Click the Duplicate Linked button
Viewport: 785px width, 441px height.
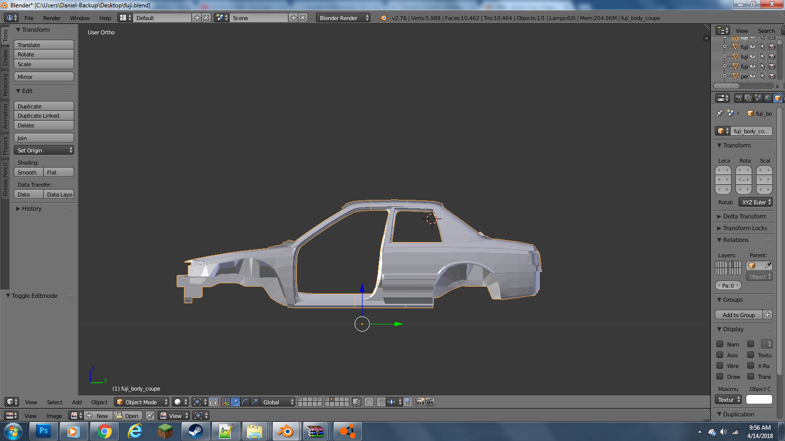(x=44, y=116)
